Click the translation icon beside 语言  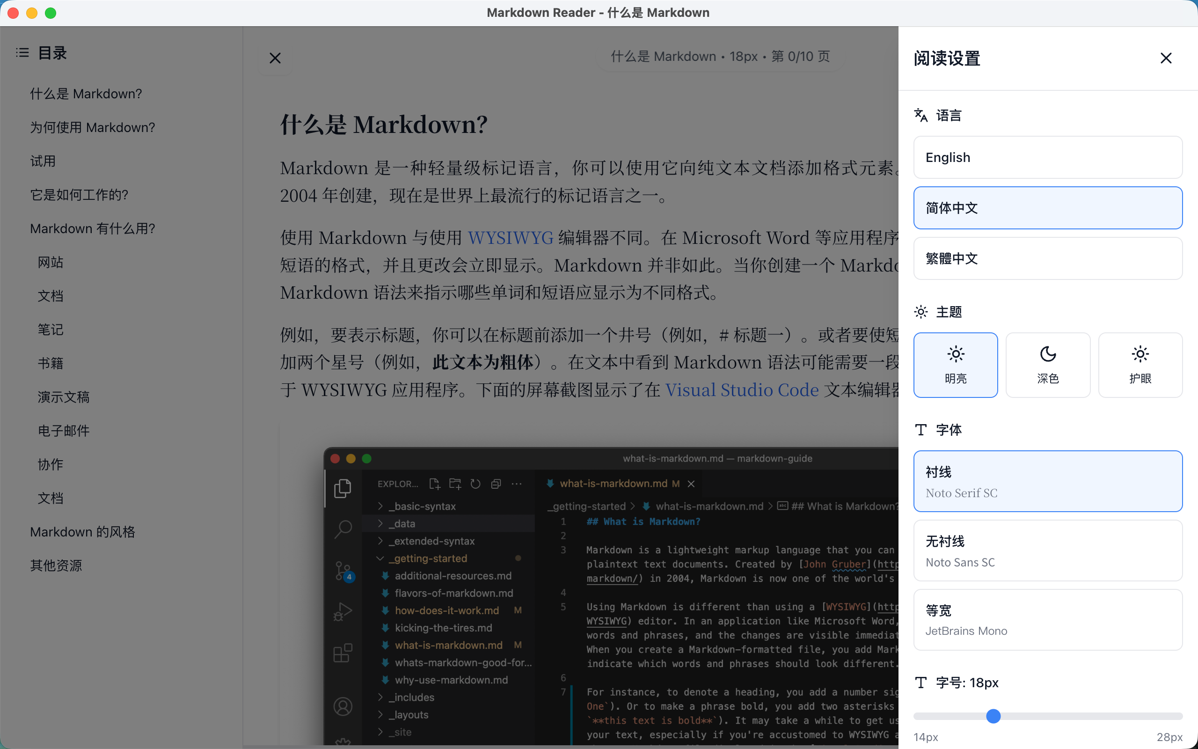pyautogui.click(x=921, y=115)
